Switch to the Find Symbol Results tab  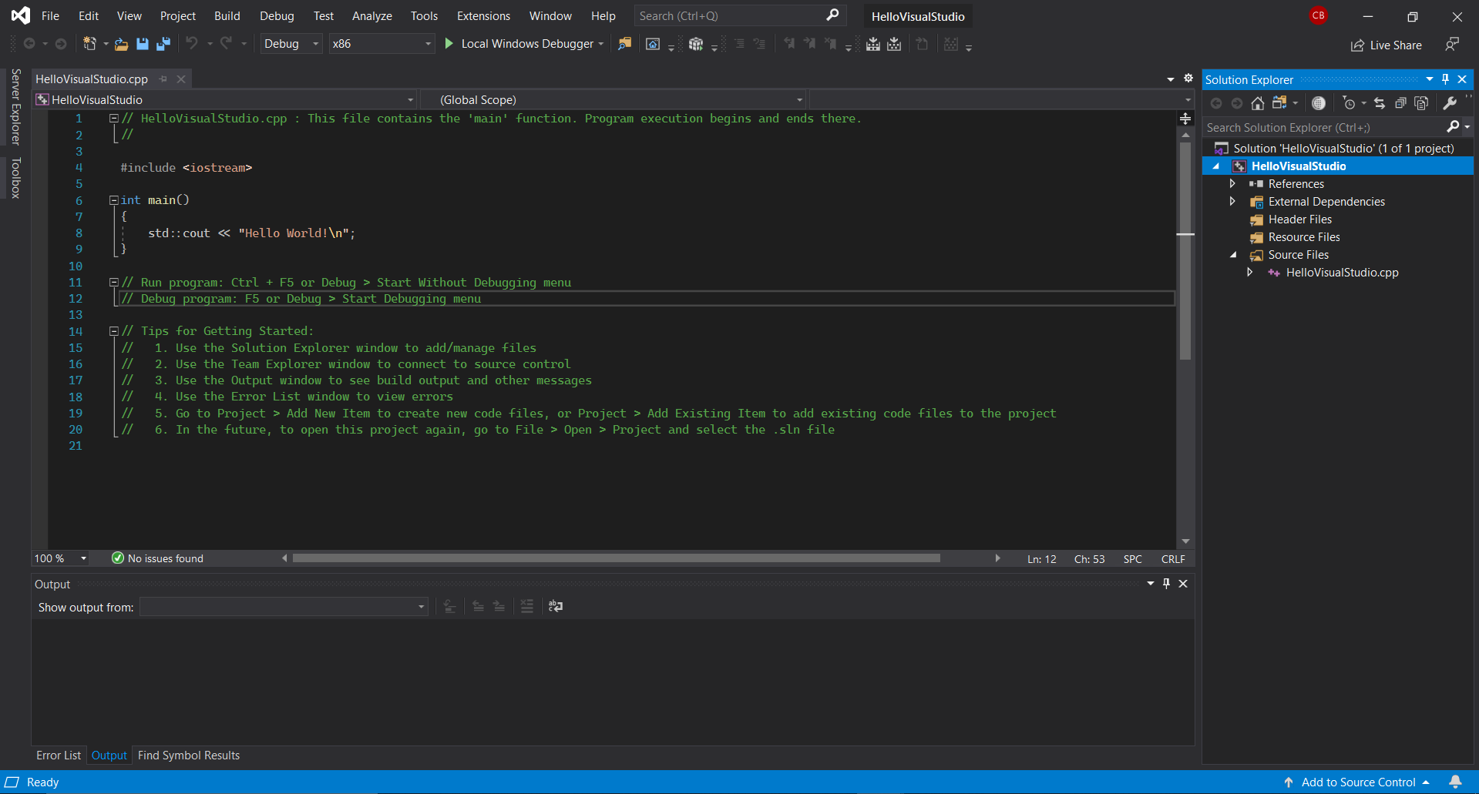pyautogui.click(x=189, y=755)
